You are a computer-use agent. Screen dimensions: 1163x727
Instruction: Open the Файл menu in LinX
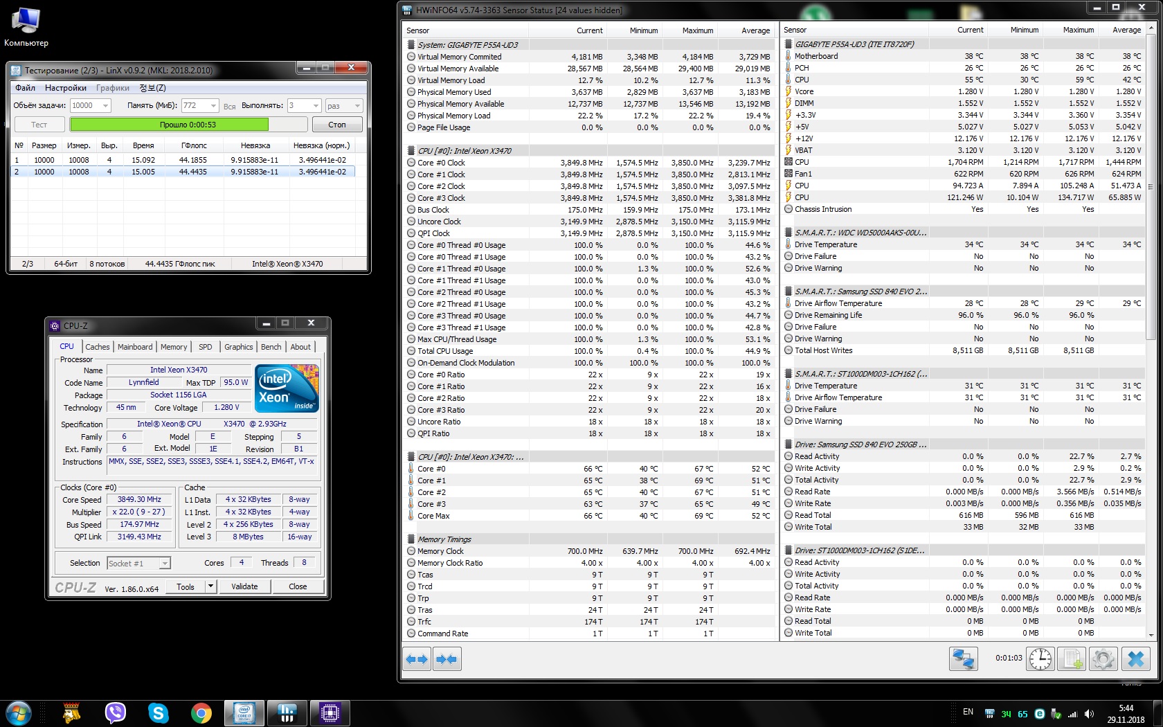26,88
